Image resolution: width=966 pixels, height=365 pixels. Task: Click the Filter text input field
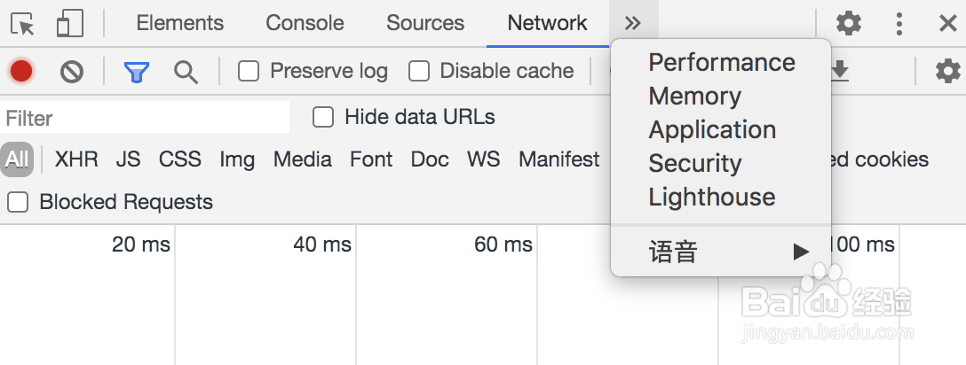pos(146,118)
